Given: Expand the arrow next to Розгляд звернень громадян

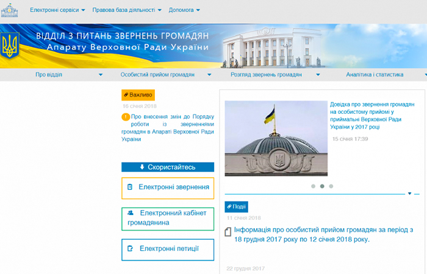Looking at the screenshot, I should tap(318, 75).
